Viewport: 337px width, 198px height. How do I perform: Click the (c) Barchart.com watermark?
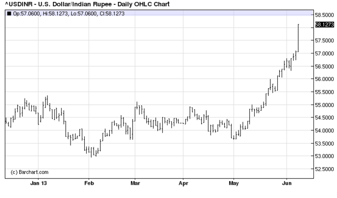click(29, 172)
